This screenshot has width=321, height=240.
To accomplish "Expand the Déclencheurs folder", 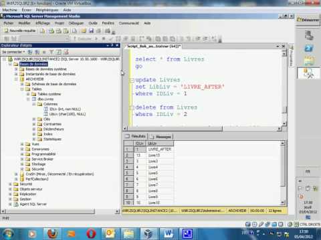I will click(34, 129).
